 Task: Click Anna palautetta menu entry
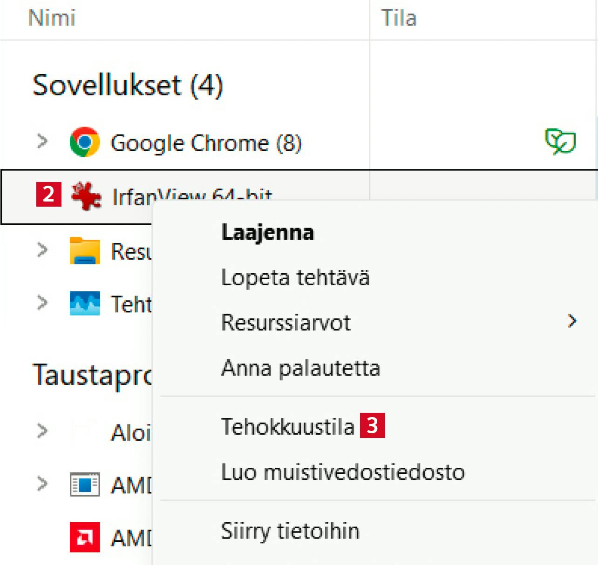300,368
